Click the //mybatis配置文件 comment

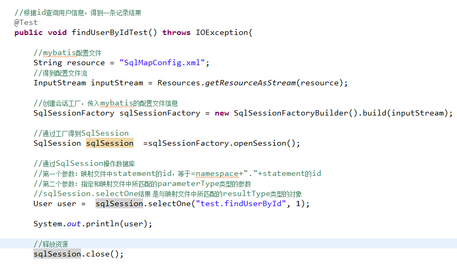[67, 53]
